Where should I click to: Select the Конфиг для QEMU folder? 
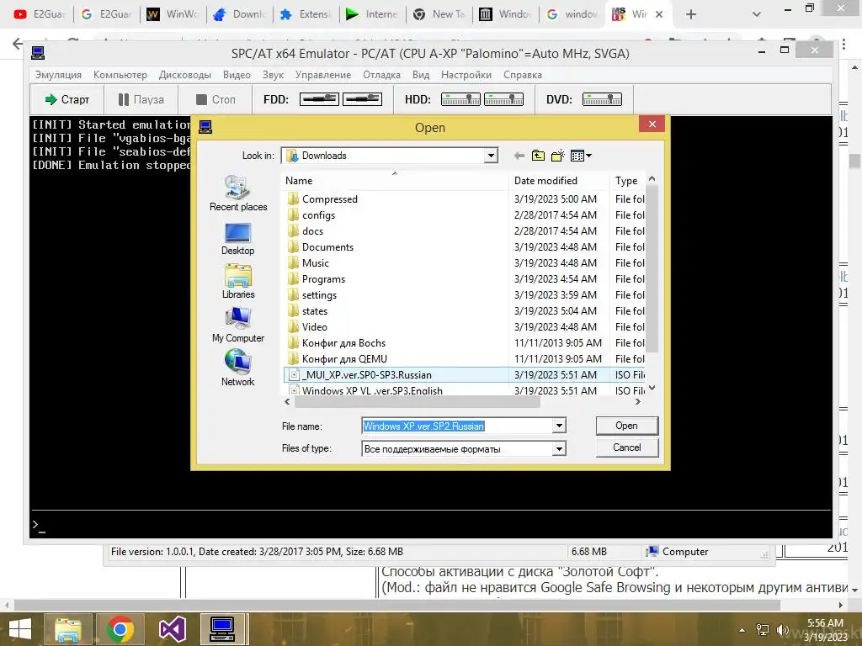click(344, 358)
